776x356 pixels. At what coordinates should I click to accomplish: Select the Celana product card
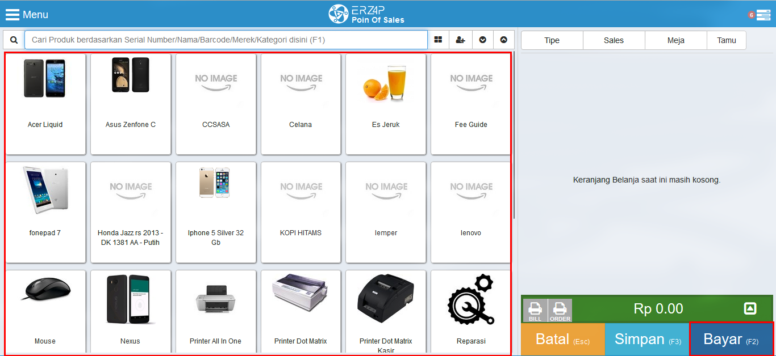pyautogui.click(x=301, y=104)
